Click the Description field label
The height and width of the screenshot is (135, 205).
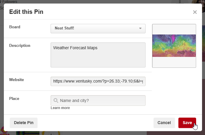[x=20, y=46]
